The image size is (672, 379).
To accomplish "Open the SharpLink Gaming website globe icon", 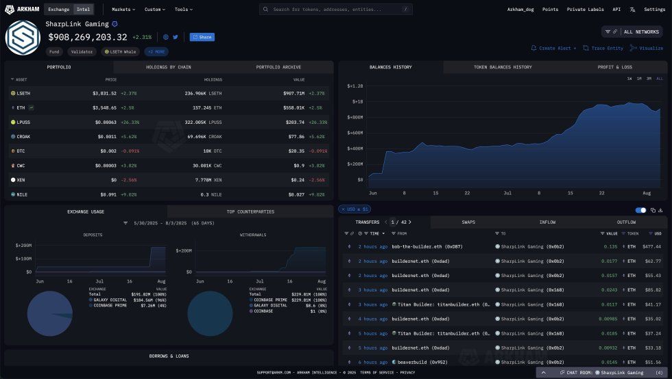I will [166, 37].
